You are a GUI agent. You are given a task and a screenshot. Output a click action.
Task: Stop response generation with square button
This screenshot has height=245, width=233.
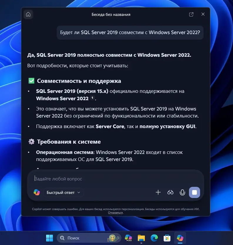click(195, 192)
